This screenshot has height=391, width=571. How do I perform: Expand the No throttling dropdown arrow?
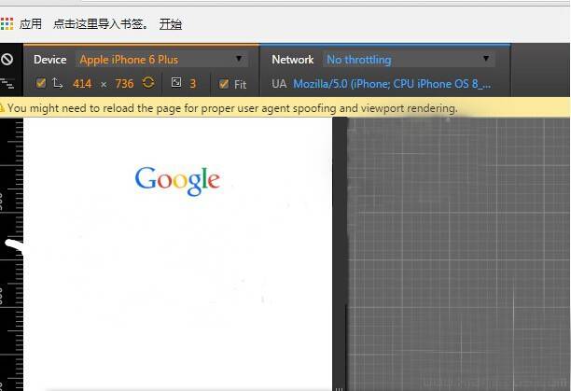[x=486, y=58]
